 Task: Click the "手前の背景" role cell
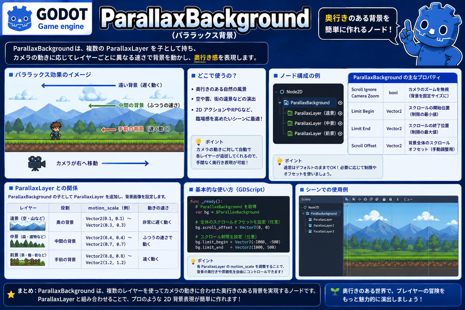point(65,259)
